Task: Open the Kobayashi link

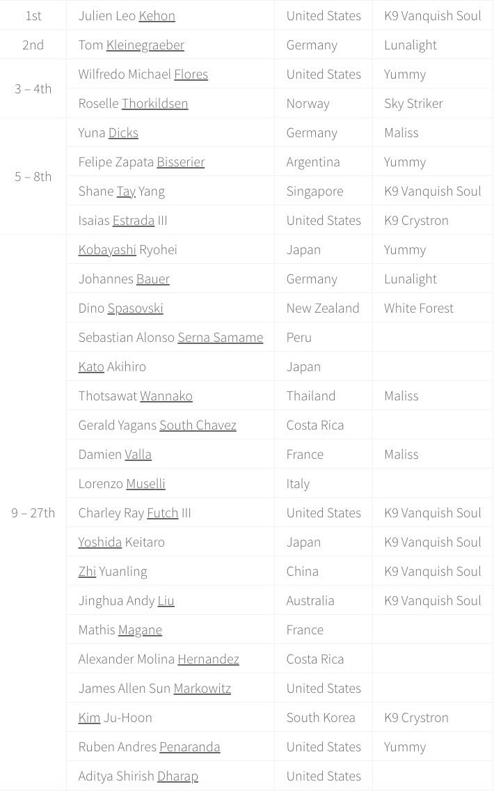Action: pos(107,249)
